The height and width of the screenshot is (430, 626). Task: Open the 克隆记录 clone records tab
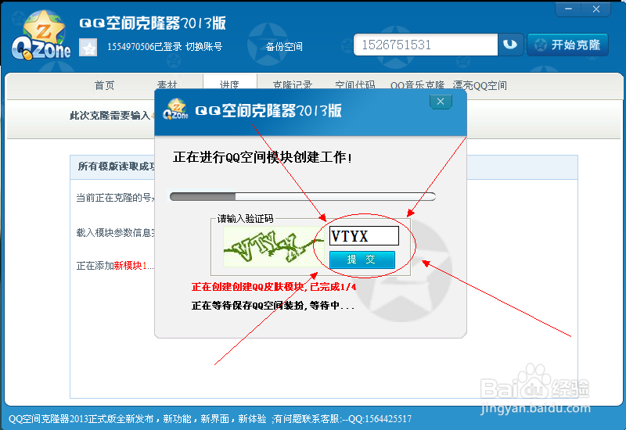click(x=293, y=85)
